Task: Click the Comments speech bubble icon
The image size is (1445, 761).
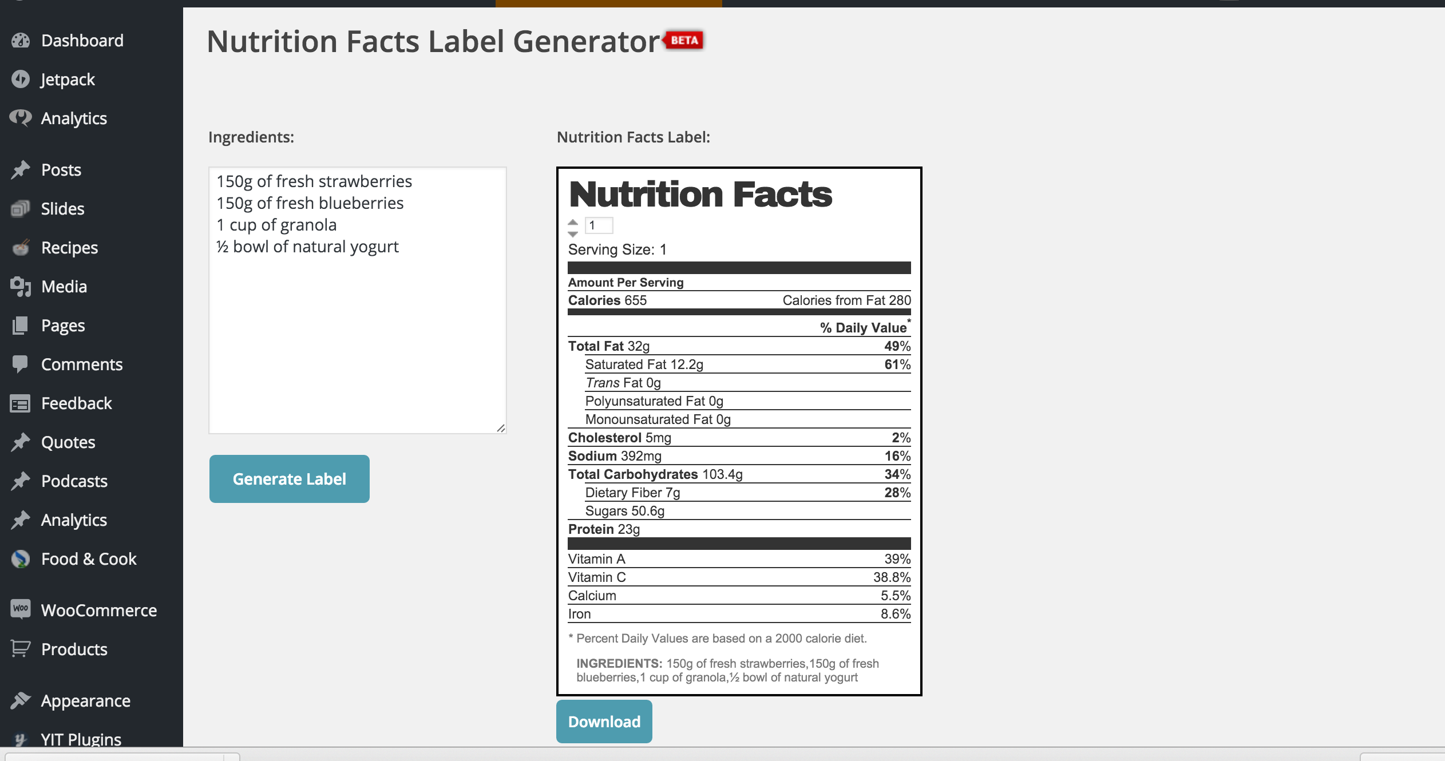Action: (x=21, y=364)
